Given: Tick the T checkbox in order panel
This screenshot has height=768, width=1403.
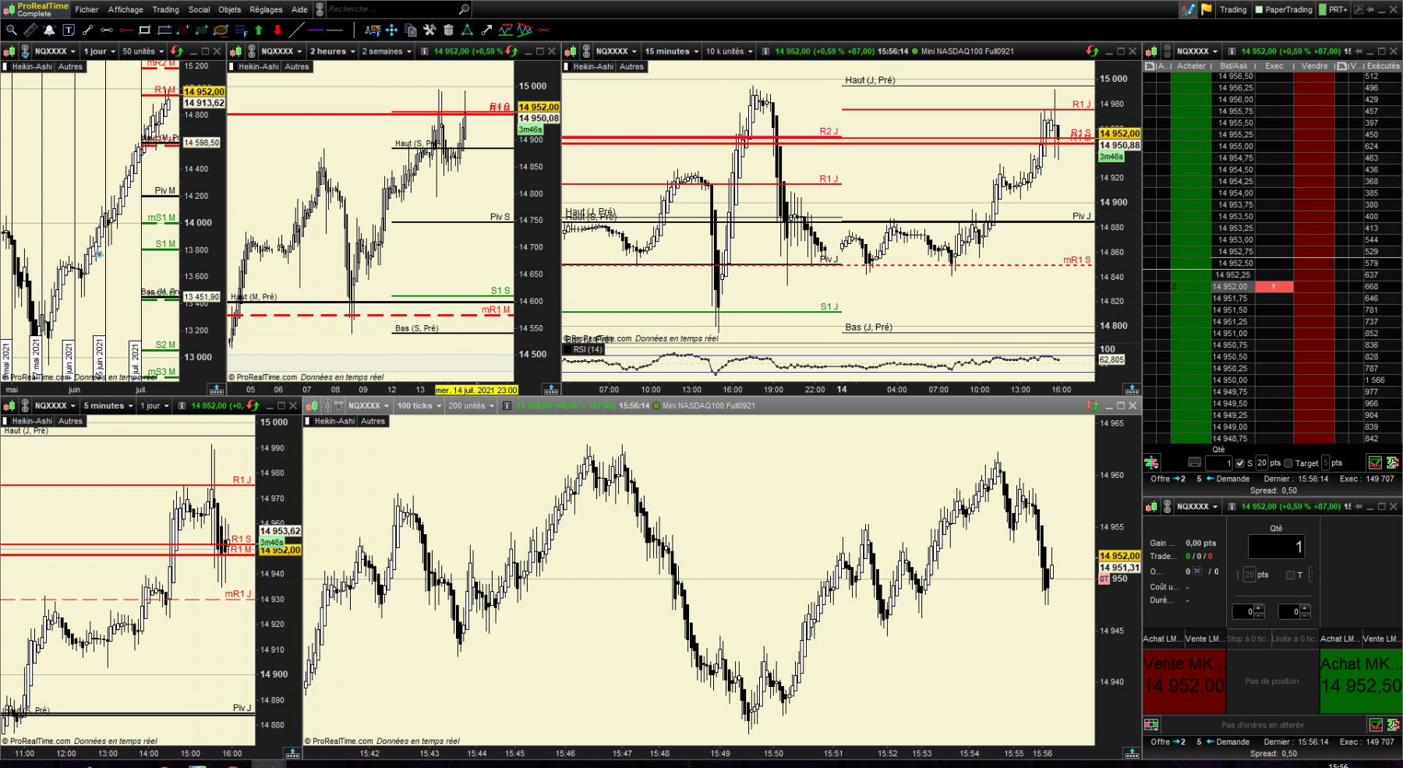Looking at the screenshot, I should click(x=1290, y=575).
